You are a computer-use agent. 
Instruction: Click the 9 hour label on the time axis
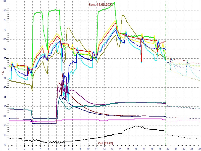click(80, 148)
